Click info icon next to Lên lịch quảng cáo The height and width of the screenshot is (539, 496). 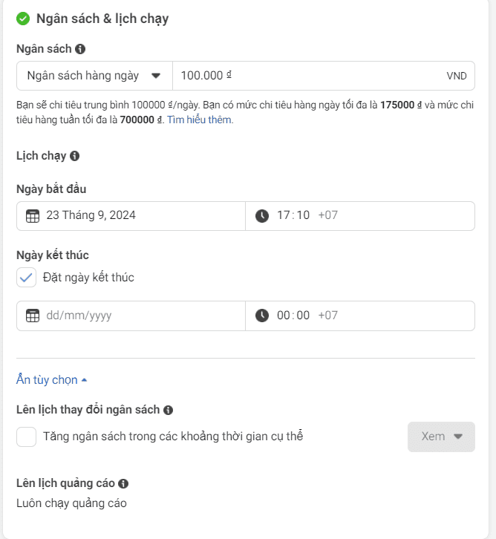click(123, 483)
